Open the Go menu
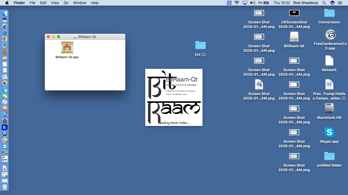 pyautogui.click(x=66, y=3)
